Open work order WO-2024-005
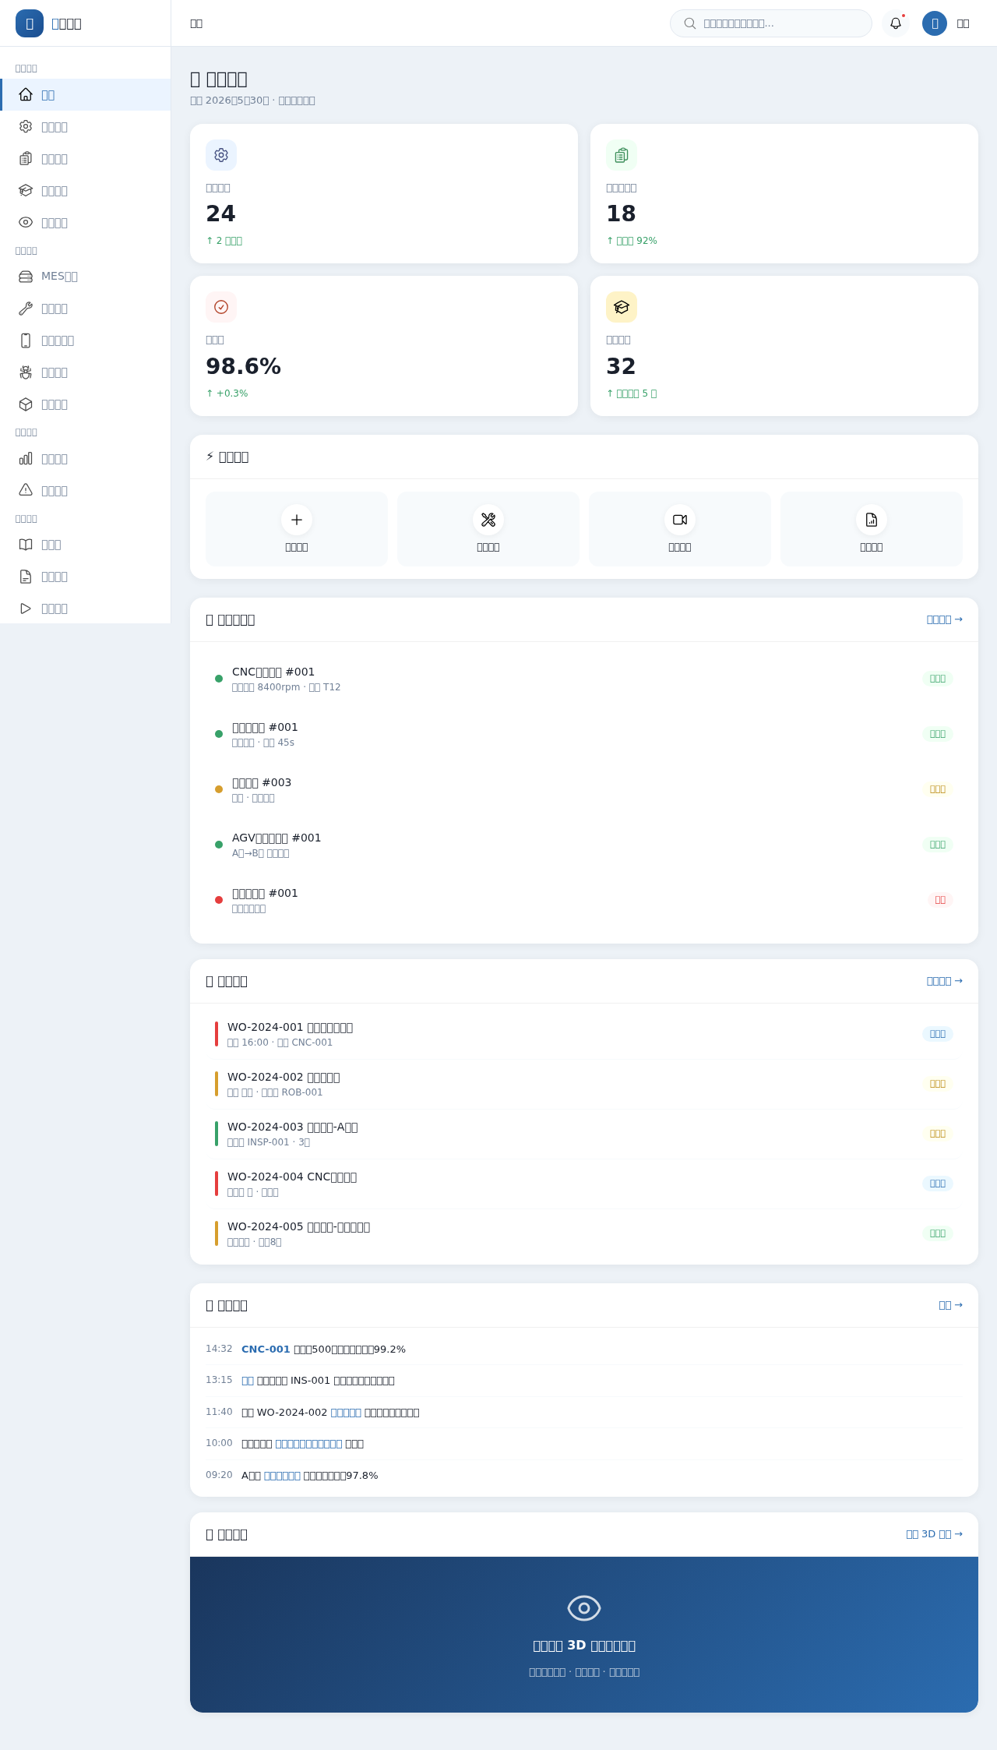This screenshot has height=1750, width=997. (584, 1233)
